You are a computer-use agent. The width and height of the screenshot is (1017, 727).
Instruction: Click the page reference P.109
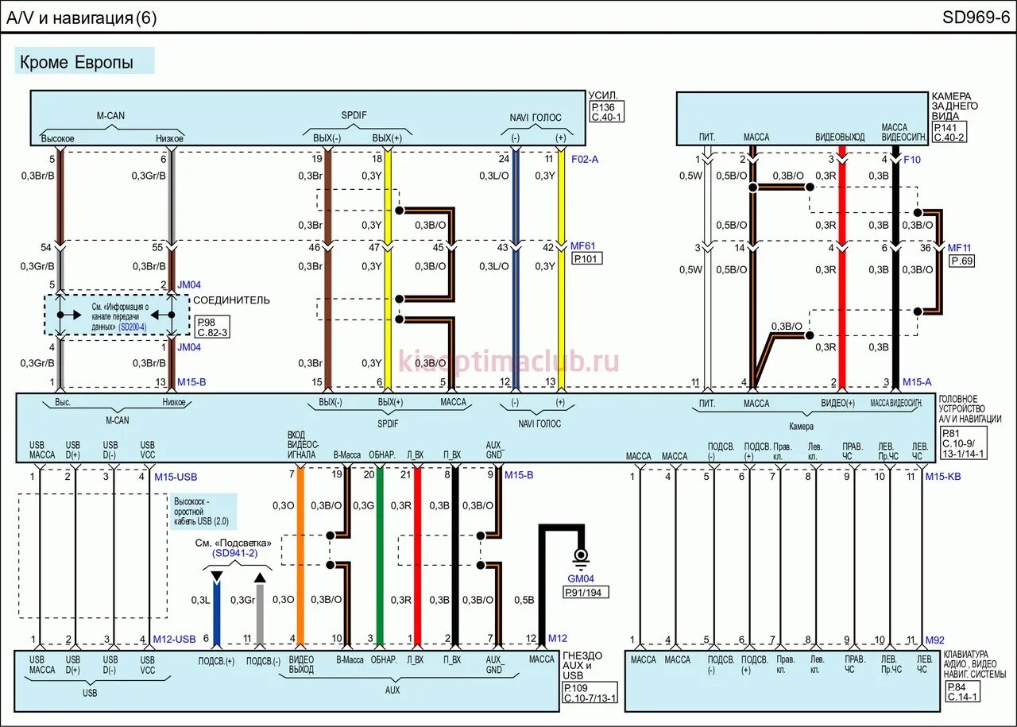coord(574,688)
